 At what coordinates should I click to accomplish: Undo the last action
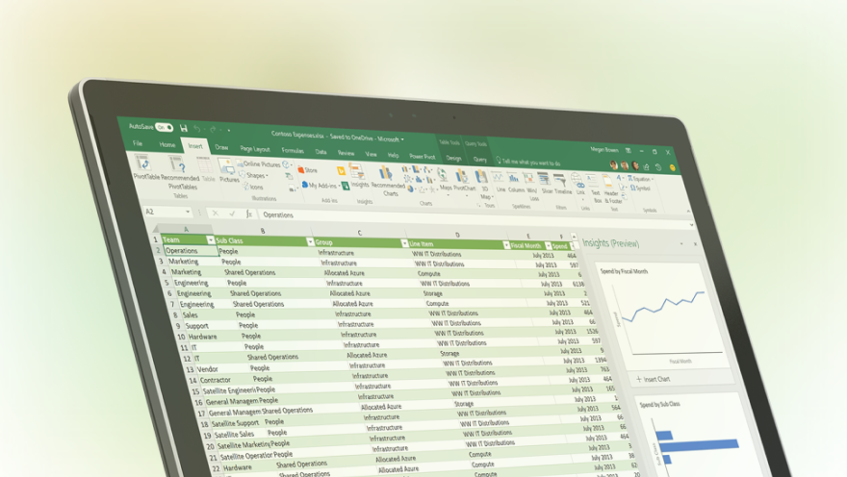(197, 129)
